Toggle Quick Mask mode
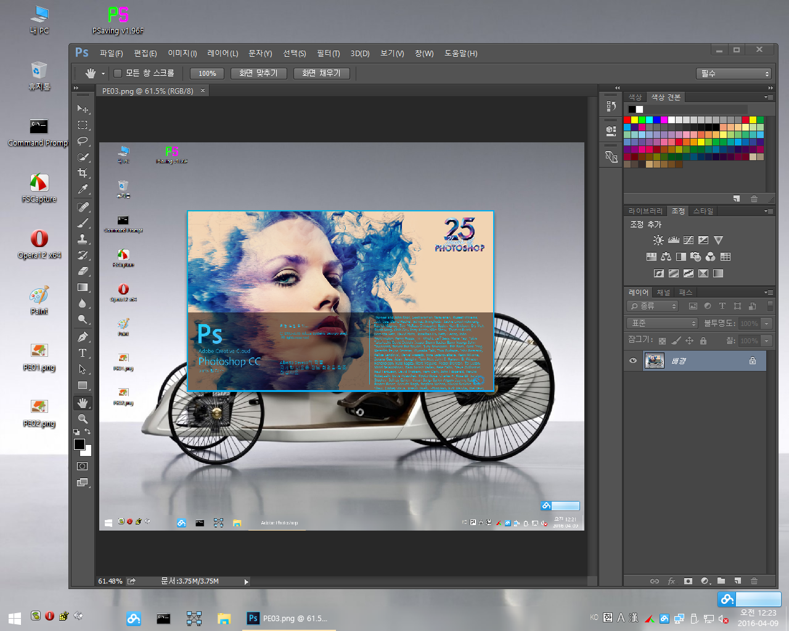 coord(83,466)
